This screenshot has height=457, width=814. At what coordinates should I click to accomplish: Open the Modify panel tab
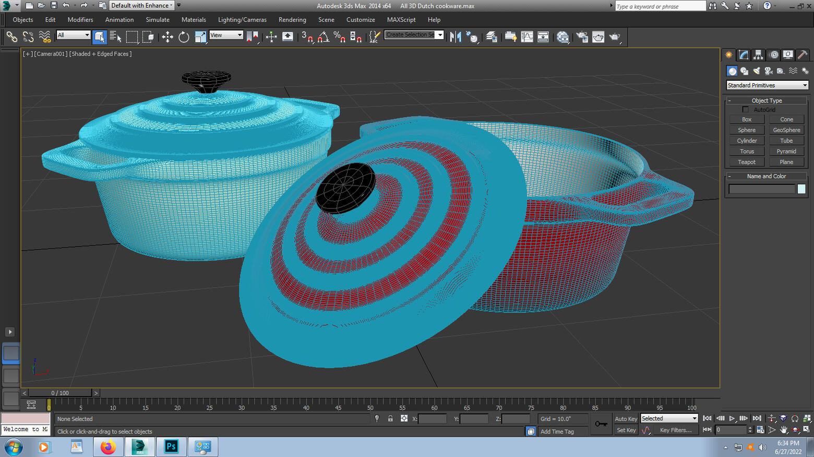click(x=744, y=55)
